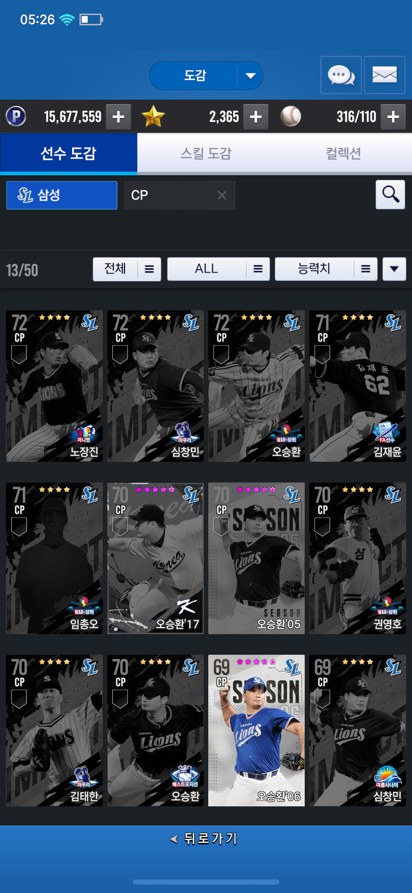Open the 김재윤 FA선수 player card

click(357, 386)
